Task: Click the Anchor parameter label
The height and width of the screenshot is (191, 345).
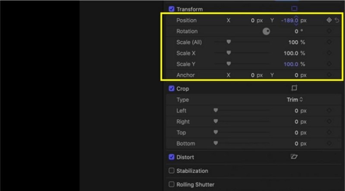Action: [185, 75]
